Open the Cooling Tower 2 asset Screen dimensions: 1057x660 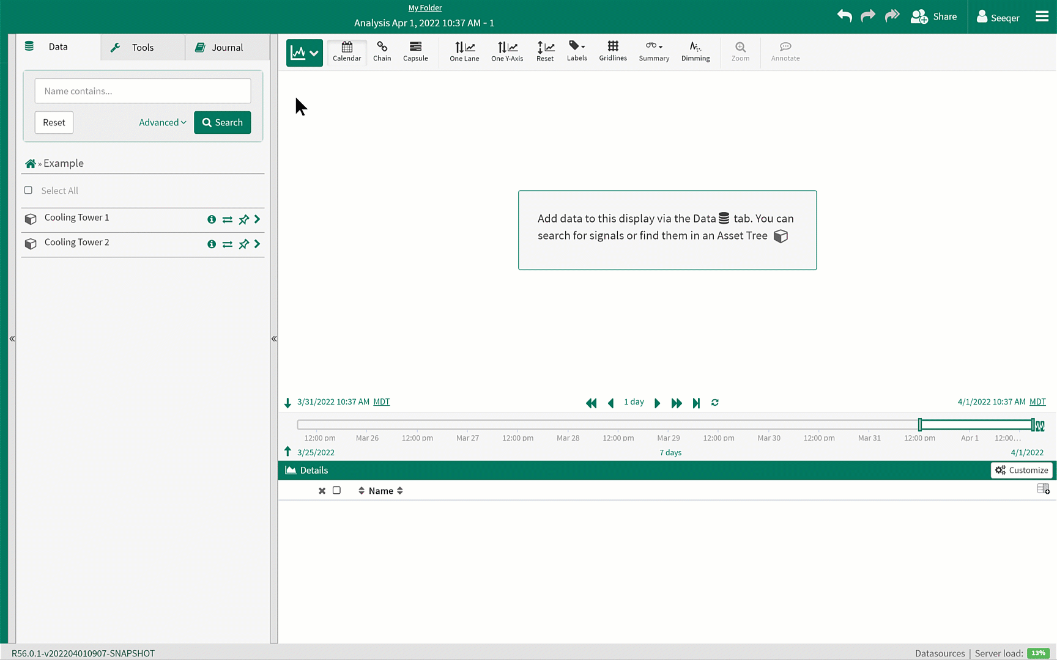pos(76,242)
